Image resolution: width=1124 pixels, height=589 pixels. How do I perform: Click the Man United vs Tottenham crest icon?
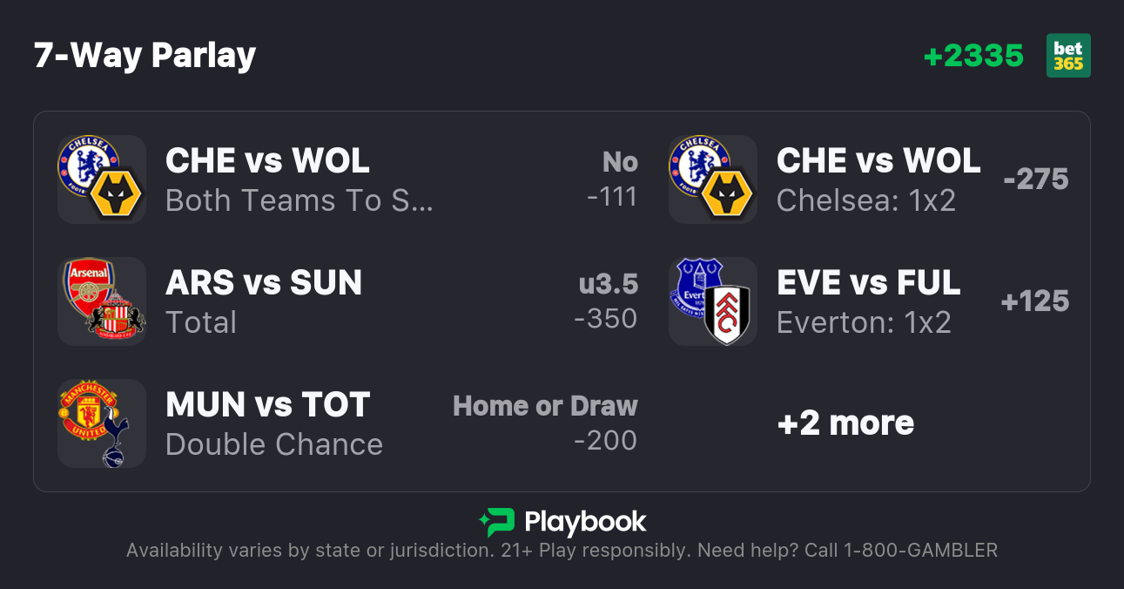pyautogui.click(x=102, y=423)
